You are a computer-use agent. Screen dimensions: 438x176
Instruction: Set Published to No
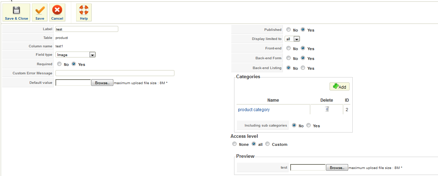click(288, 30)
